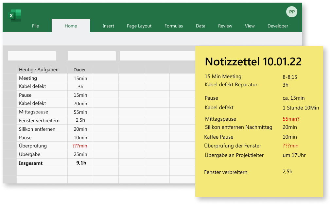Viewport: 331px width, 205px height.
Task: Switch to Page Layout tab
Action: [x=139, y=26]
